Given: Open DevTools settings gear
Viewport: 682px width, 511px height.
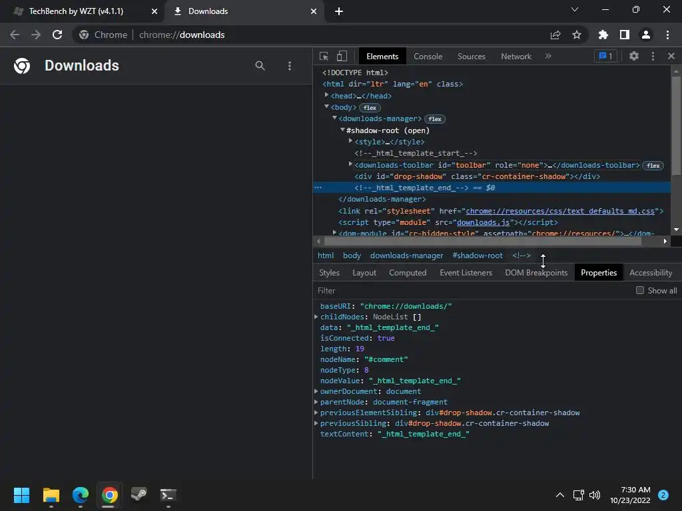Looking at the screenshot, I should 634,56.
